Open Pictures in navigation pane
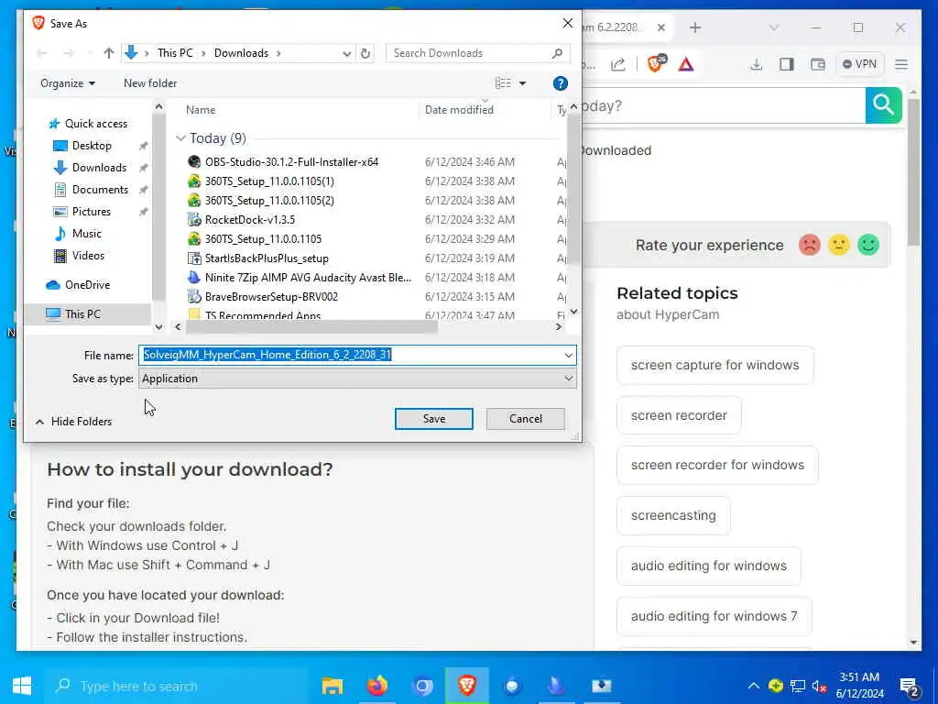Screen dimensions: 938x704 pos(91,212)
